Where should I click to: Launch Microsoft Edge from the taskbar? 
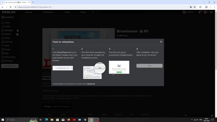tap(46, 120)
